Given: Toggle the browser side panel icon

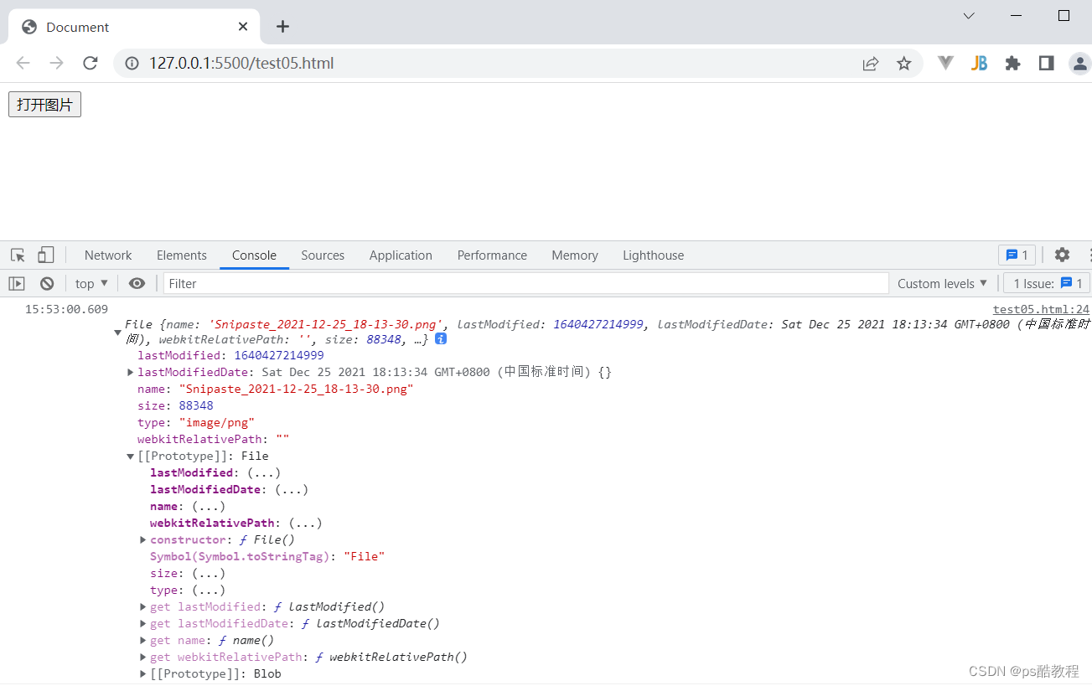Looking at the screenshot, I should (1046, 63).
